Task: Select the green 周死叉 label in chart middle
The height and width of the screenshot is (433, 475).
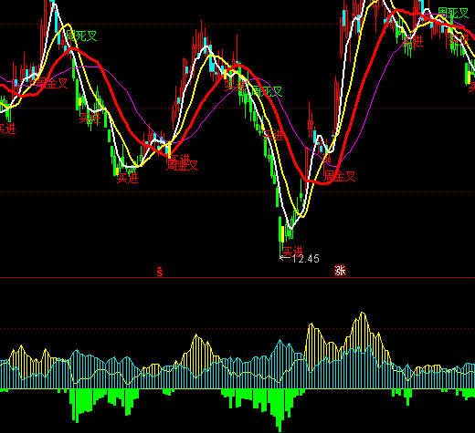Action: (x=268, y=91)
